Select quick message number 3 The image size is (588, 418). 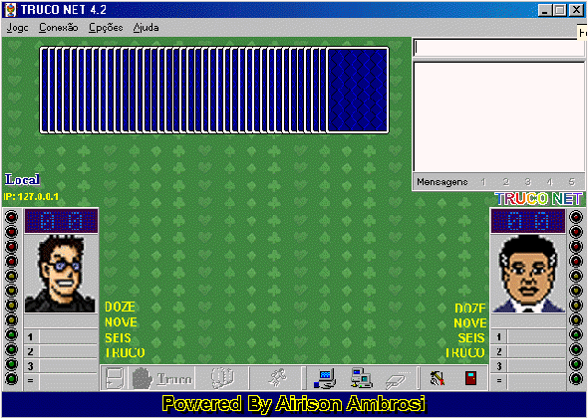pyautogui.click(x=527, y=182)
